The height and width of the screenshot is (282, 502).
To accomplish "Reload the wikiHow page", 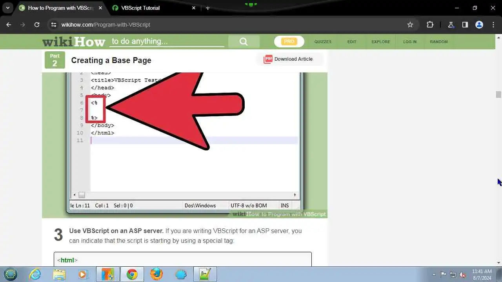I will (x=37, y=25).
